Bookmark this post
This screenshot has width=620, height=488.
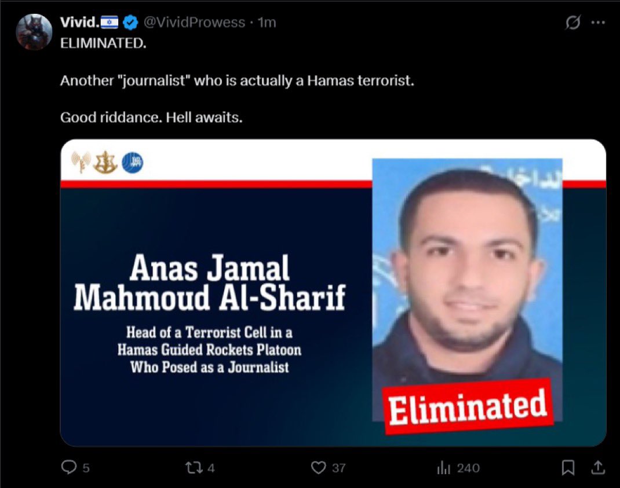pyautogui.click(x=568, y=468)
